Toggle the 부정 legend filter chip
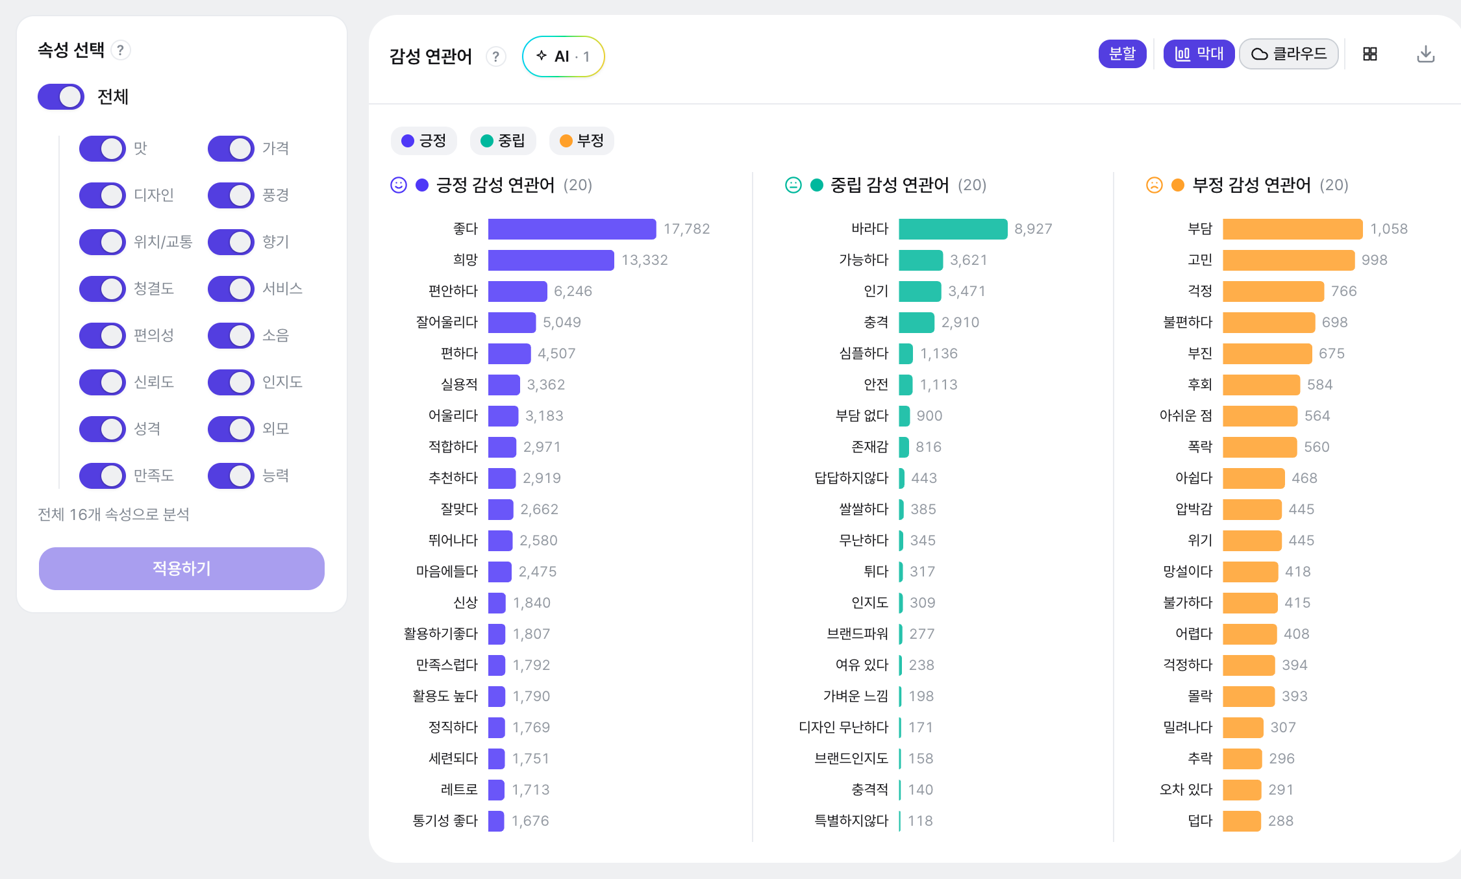The image size is (1461, 879). [582, 141]
